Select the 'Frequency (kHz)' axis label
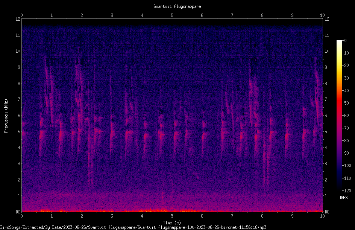The width and height of the screenshot is (355, 230). [6, 116]
